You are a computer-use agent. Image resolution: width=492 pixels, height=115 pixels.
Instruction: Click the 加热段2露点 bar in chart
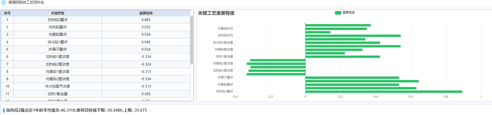pos(384,92)
